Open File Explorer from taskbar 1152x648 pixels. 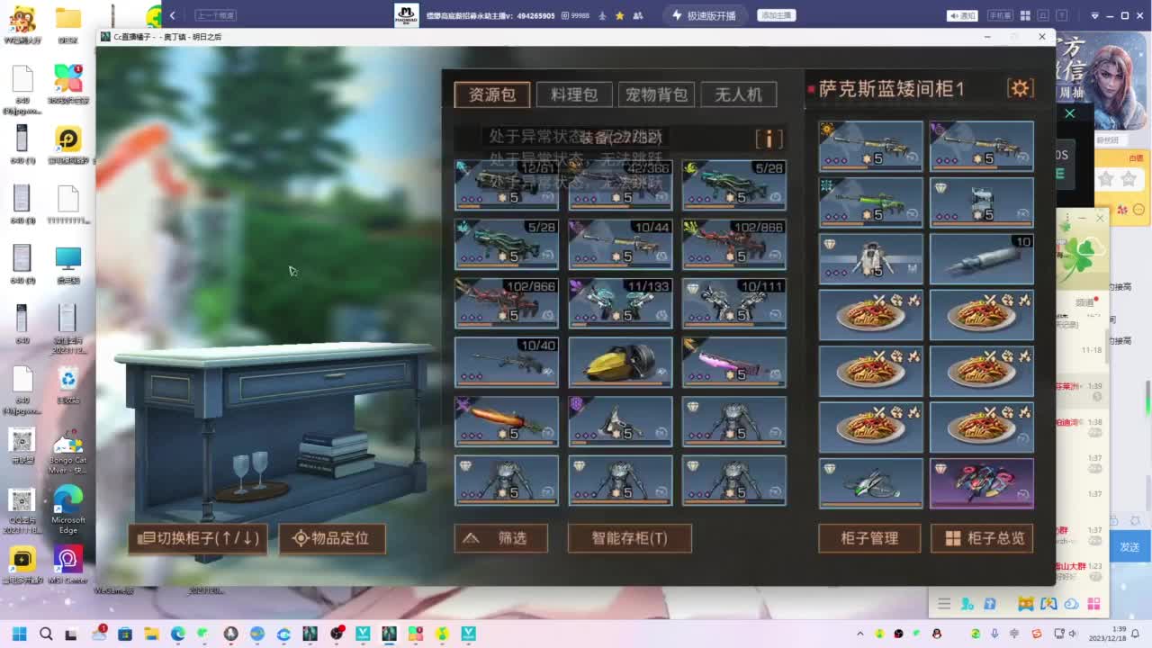point(151,634)
